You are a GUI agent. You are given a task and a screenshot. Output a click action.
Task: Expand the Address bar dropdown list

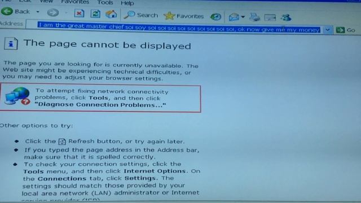pyautogui.click(x=327, y=30)
